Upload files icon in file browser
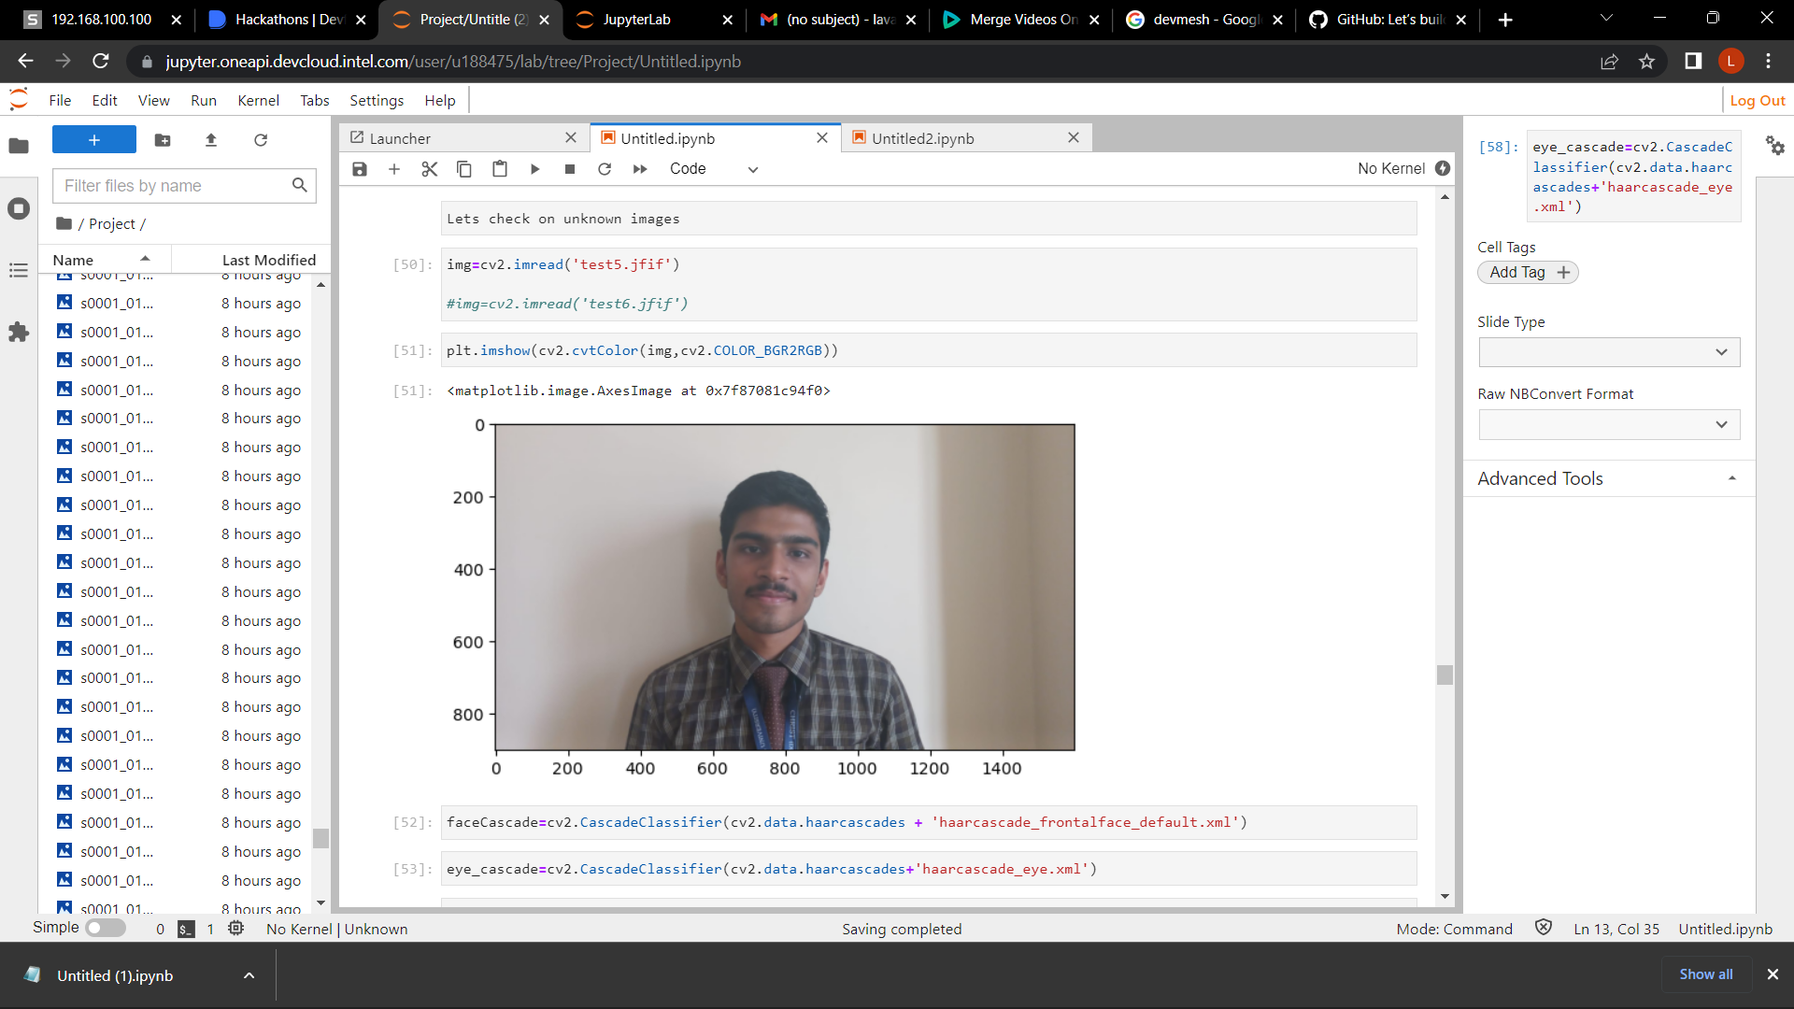The image size is (1794, 1009). tap(211, 140)
